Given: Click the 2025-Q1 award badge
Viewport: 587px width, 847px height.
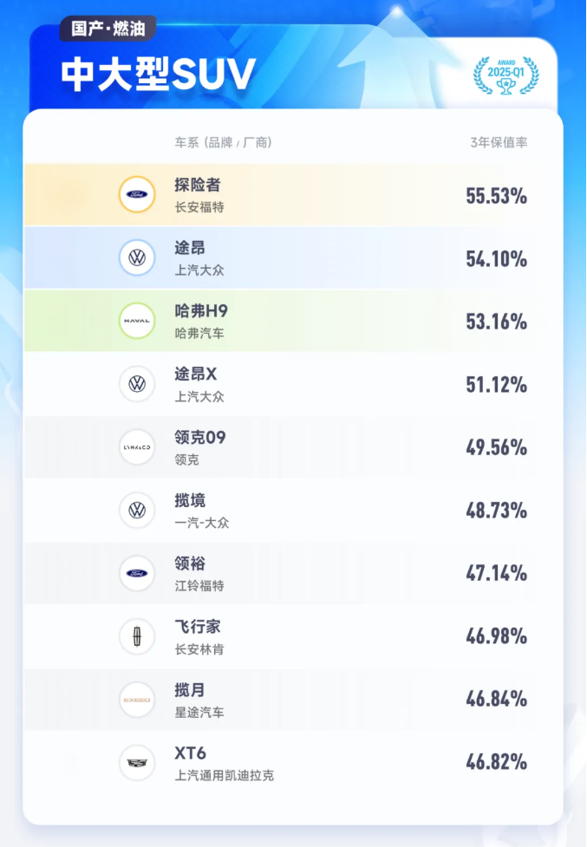Looking at the screenshot, I should (x=505, y=75).
